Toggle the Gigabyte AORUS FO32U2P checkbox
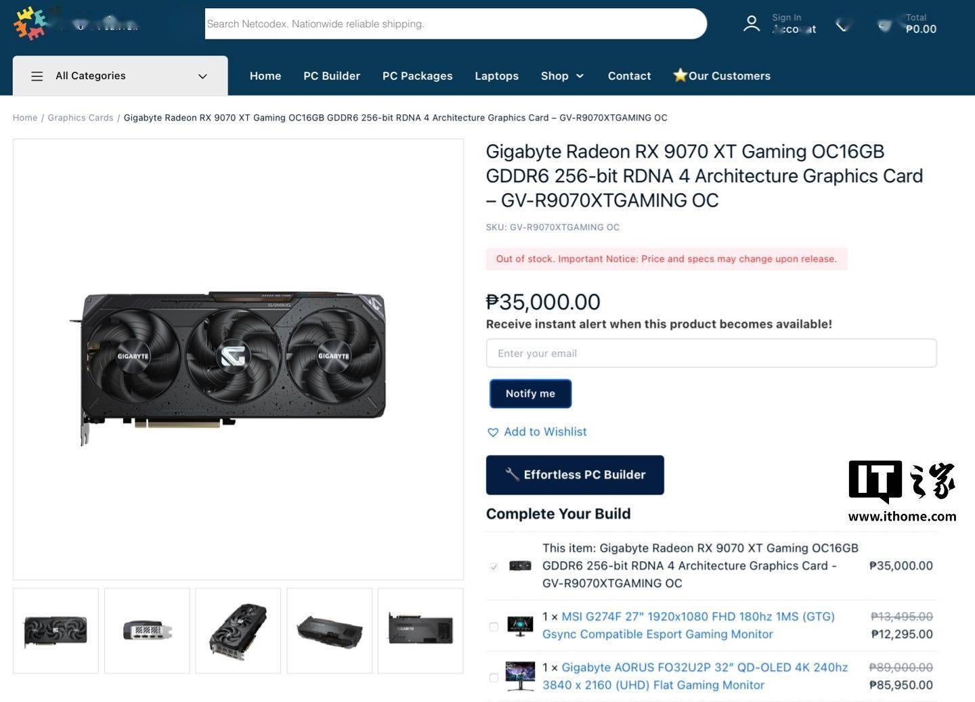975x702 pixels. tap(494, 678)
